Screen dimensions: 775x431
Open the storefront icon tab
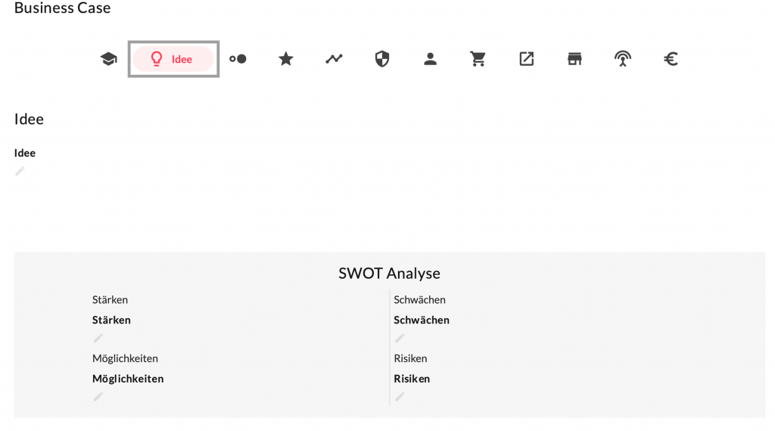coord(575,59)
